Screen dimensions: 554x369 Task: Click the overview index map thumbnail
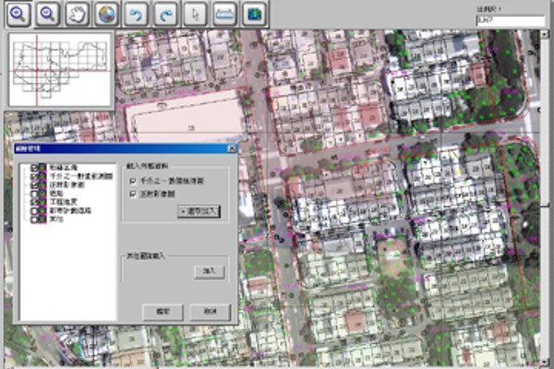[x=60, y=69]
